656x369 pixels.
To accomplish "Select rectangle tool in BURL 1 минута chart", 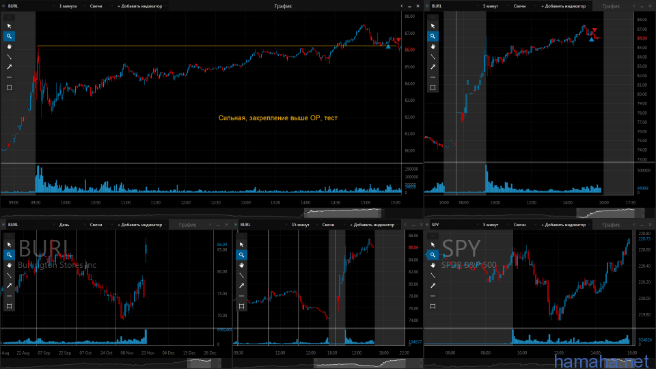I will (x=9, y=87).
